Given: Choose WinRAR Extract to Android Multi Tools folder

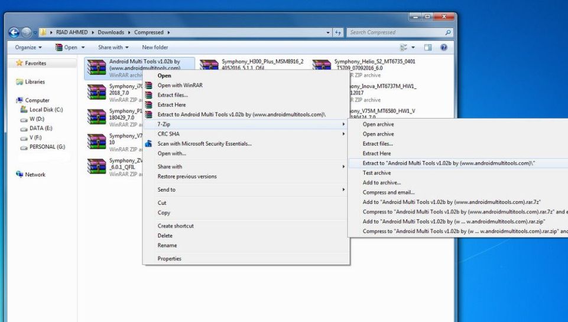Looking at the screenshot, I should [246, 115].
